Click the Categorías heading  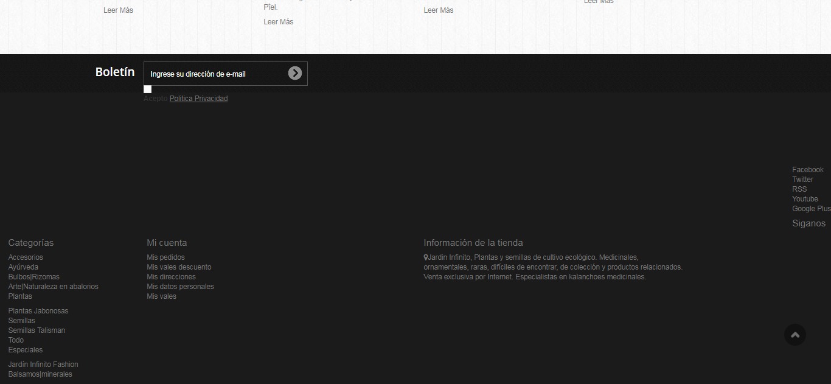pos(31,243)
